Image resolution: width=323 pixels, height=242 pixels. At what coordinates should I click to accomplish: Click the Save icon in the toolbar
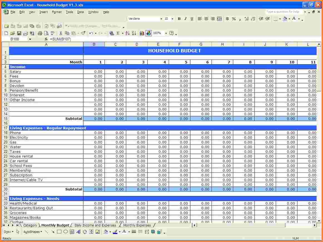pyautogui.click(x=19, y=33)
